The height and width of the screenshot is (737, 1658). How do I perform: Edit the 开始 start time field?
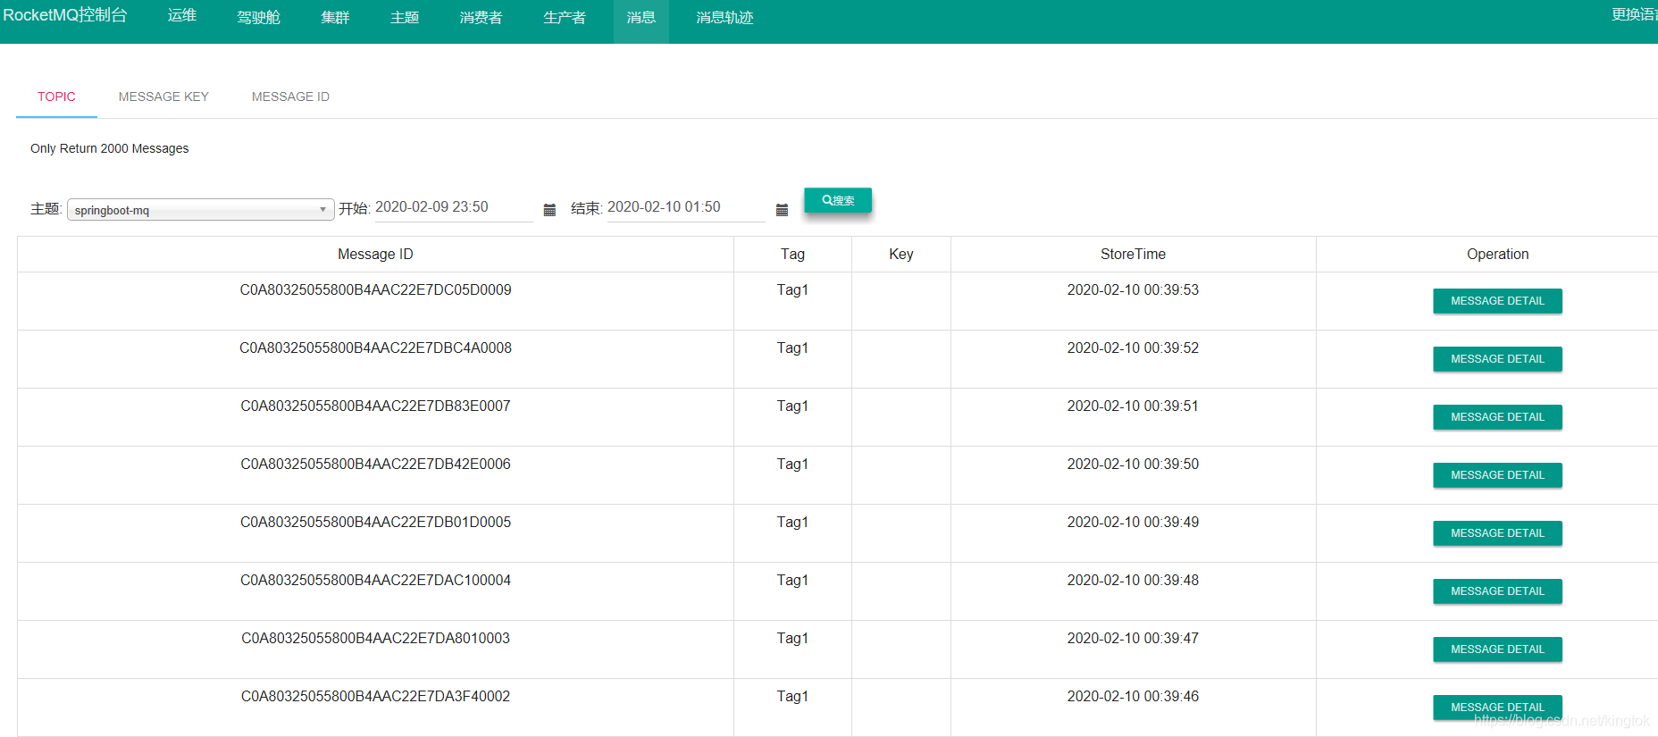click(x=454, y=207)
